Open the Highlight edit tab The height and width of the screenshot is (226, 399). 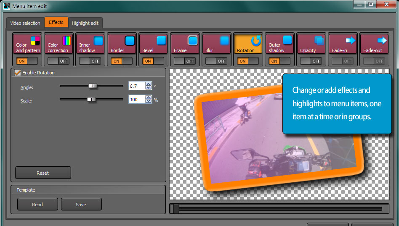pos(85,23)
